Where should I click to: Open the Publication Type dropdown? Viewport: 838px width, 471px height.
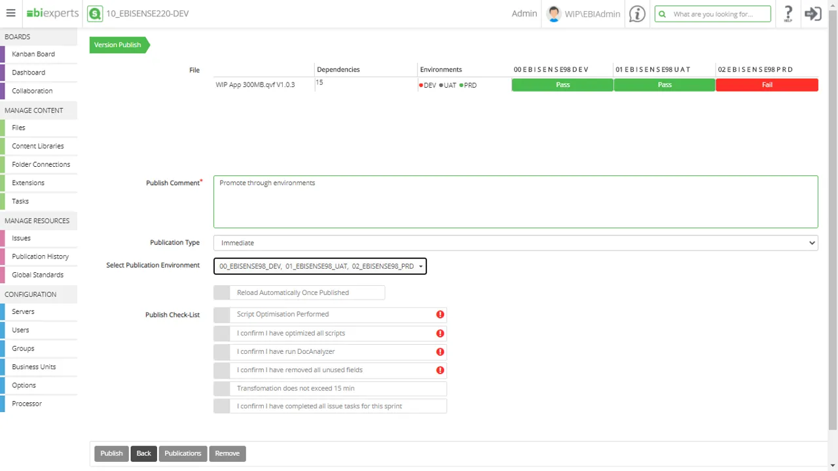tap(516, 243)
